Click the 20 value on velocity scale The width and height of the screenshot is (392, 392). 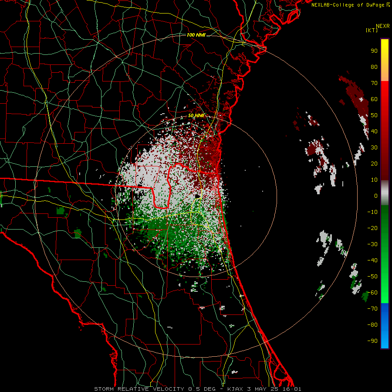coord(374,164)
